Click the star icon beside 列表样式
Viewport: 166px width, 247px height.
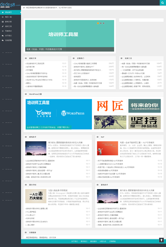(3, 31)
